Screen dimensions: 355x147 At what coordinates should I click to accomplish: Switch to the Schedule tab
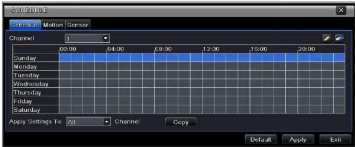tap(25, 25)
